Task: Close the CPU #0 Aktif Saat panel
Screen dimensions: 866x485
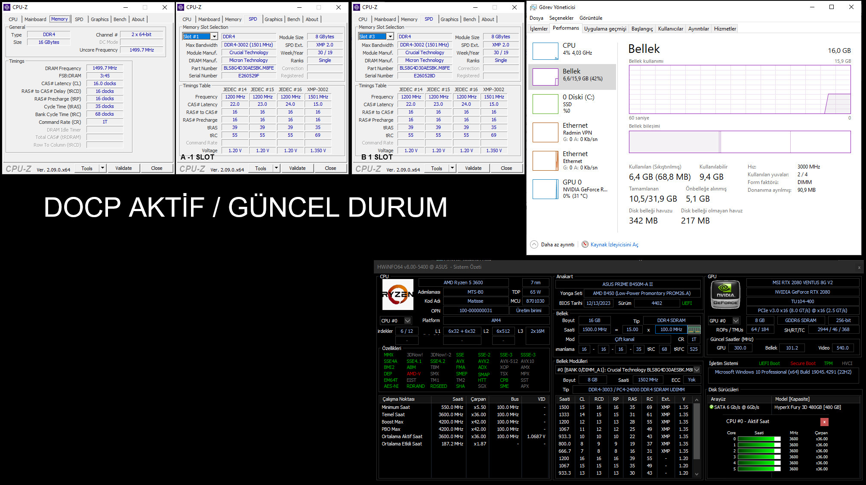Action: point(824,422)
